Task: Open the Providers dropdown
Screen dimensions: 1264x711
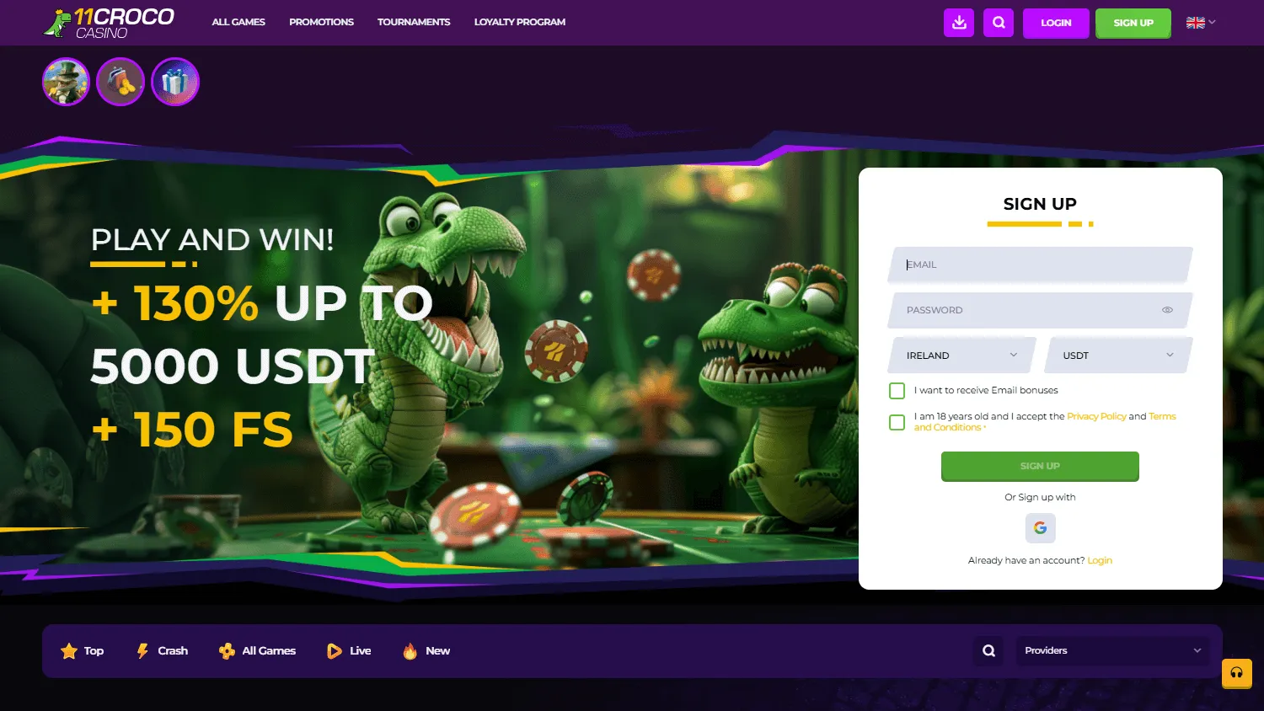Action: pos(1111,650)
